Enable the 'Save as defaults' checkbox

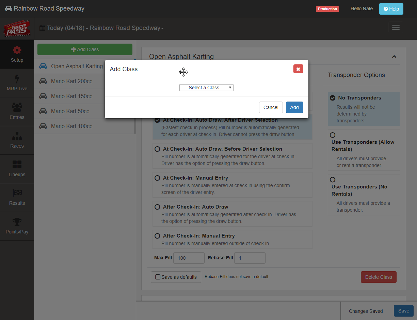158,277
